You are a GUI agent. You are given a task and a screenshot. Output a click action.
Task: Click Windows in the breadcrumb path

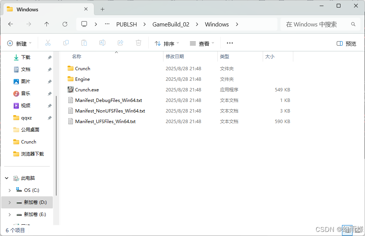[217, 24]
